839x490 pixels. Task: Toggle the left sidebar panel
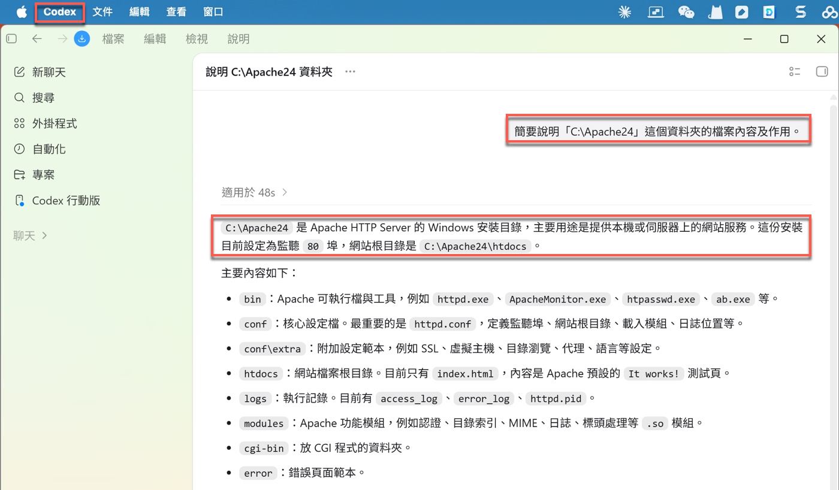(x=11, y=39)
